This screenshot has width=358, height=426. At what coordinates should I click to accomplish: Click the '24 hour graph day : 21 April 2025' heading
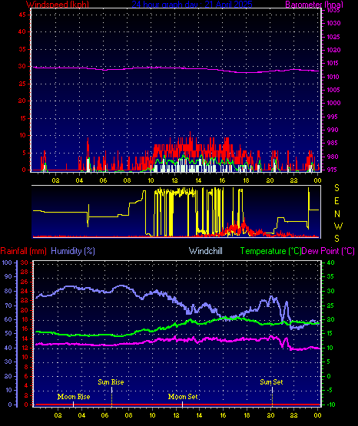click(x=192, y=4)
